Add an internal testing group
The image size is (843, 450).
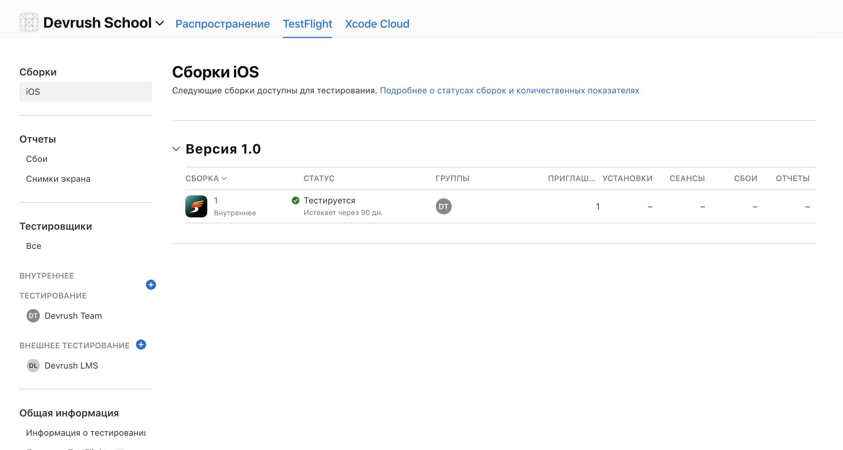[x=151, y=285]
